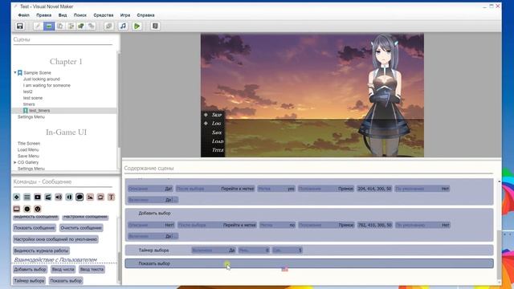Click the Показать выбор palette button

point(66,281)
